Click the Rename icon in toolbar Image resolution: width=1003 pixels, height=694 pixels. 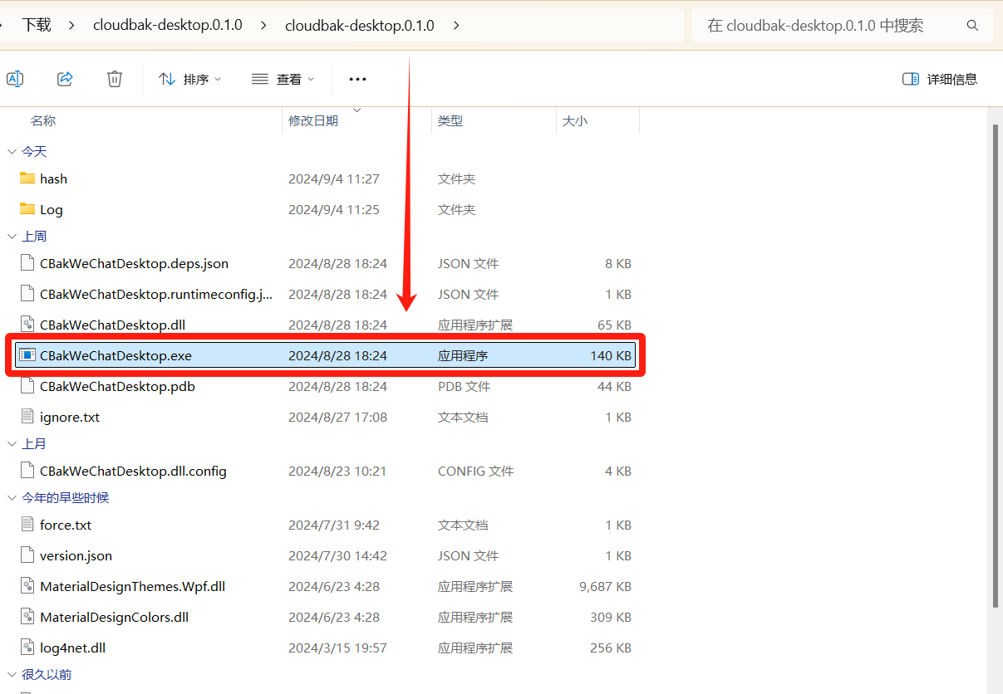coord(14,79)
